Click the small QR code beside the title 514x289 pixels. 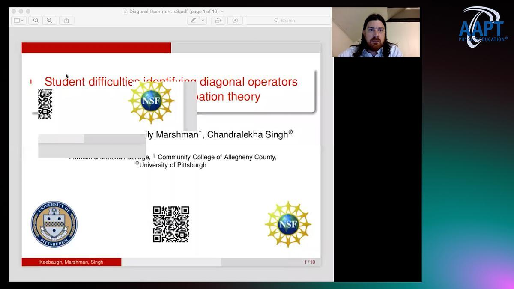click(x=45, y=104)
